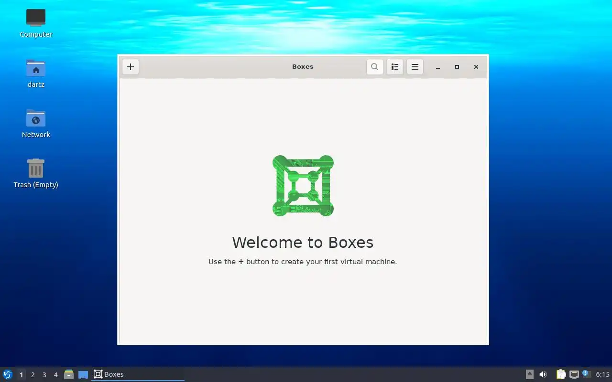
Task: Select the dartz home folder icon
Action: pos(36,74)
